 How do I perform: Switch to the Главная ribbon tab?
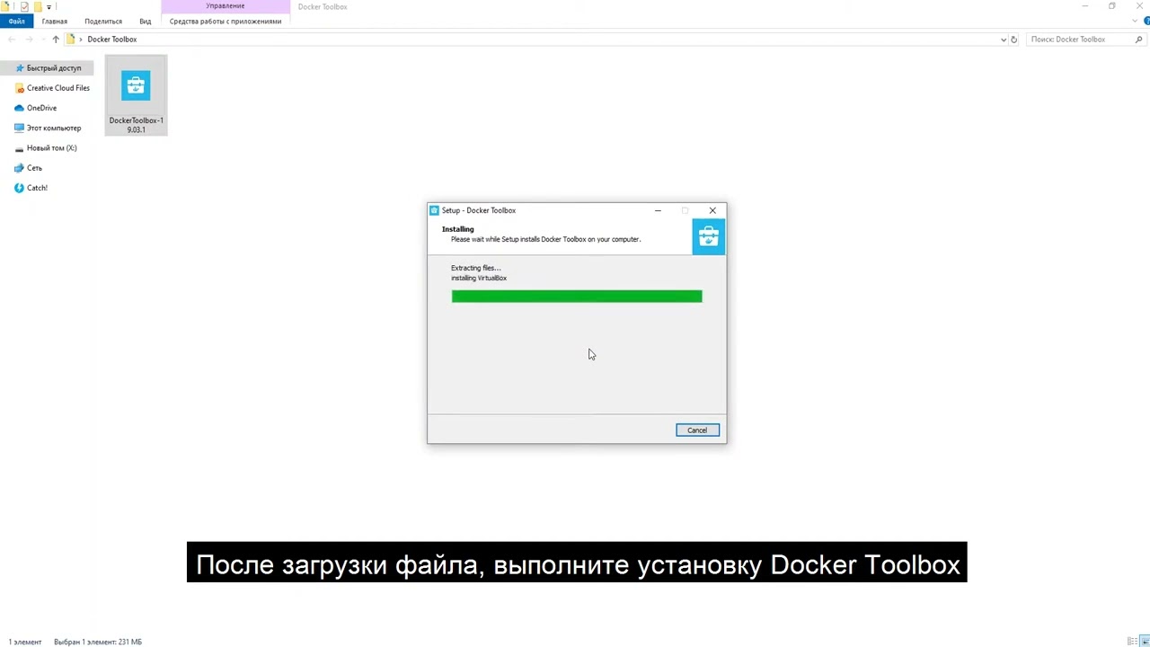[55, 22]
